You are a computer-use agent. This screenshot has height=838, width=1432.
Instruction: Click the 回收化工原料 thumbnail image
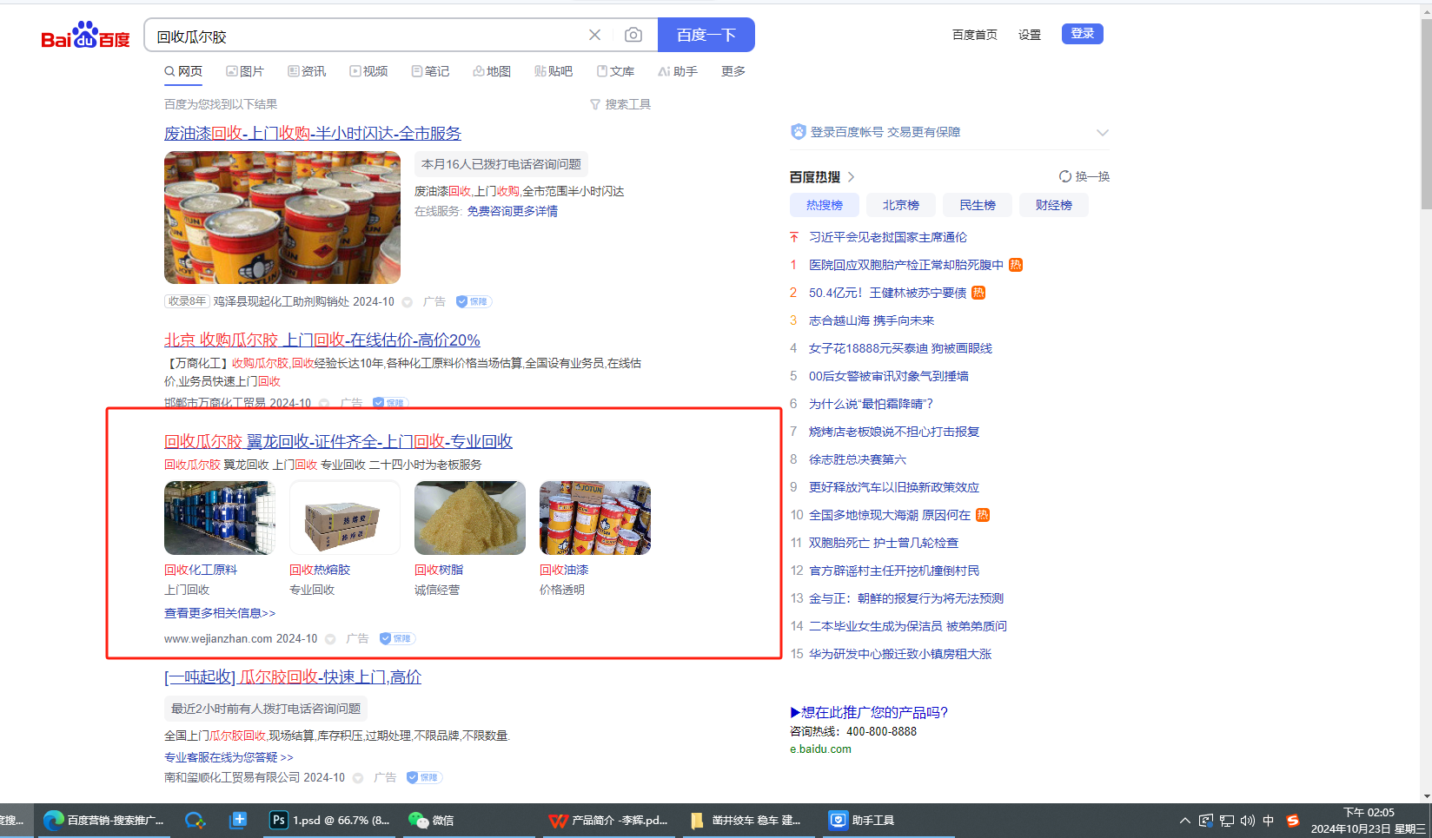click(220, 518)
